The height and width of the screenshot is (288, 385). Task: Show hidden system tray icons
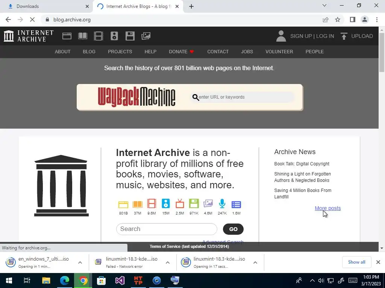tap(312, 280)
